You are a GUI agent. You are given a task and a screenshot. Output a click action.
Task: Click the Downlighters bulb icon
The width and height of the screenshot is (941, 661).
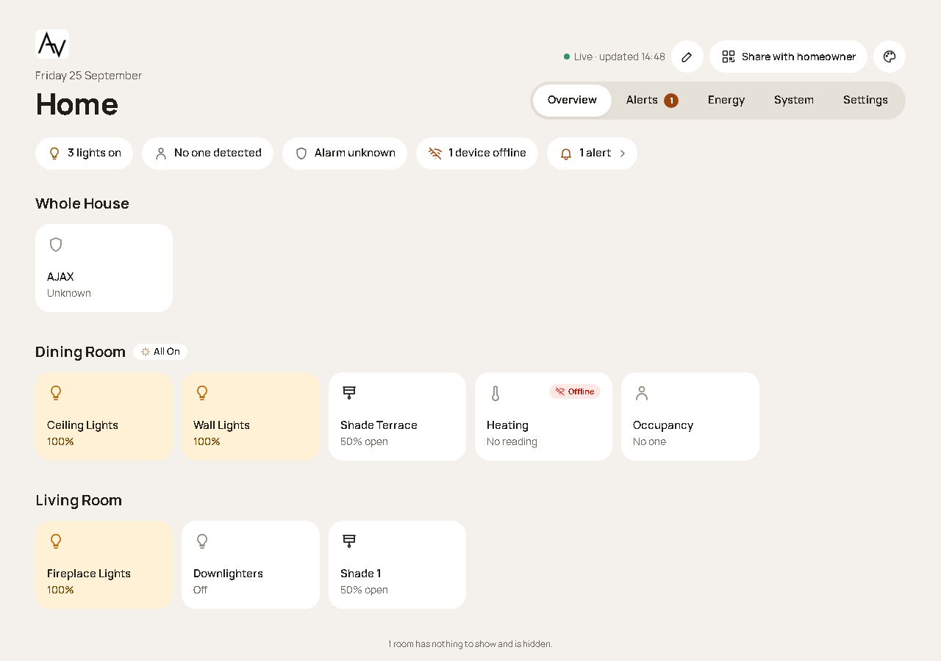[x=202, y=541]
